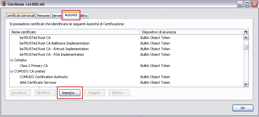The height and width of the screenshot is (117, 259).
Task: Click Builtin Object Token in Class 2 Primary CA row
Action: (155, 66)
